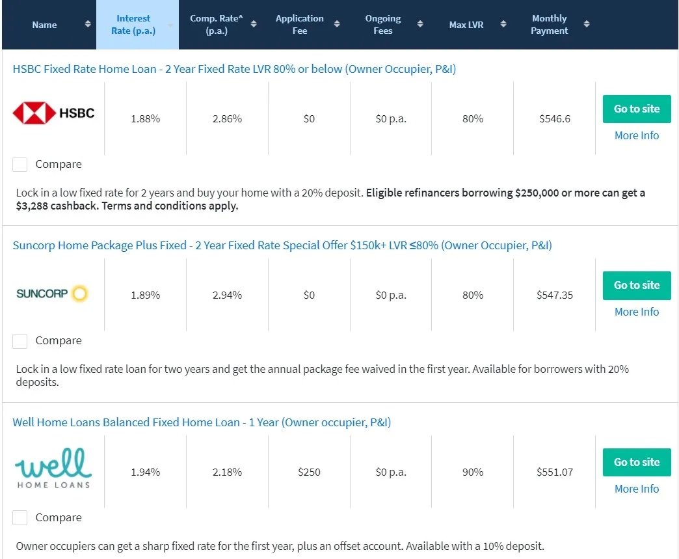679x559 pixels.
Task: Select the Monthly Payment column header
Action: coord(553,25)
